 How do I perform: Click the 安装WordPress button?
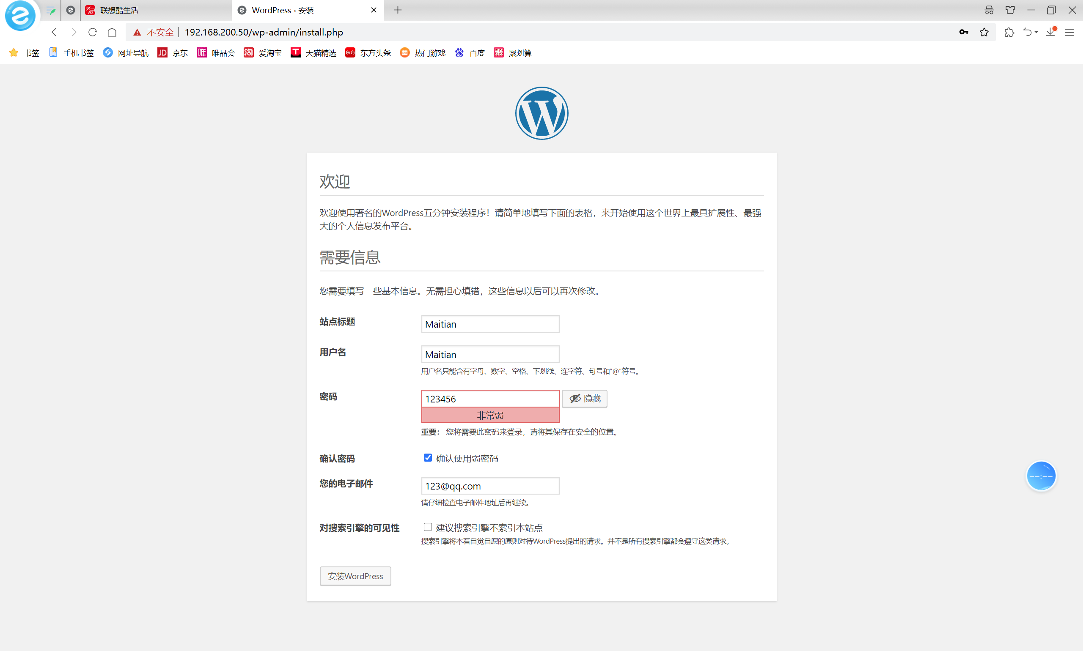pyautogui.click(x=355, y=576)
